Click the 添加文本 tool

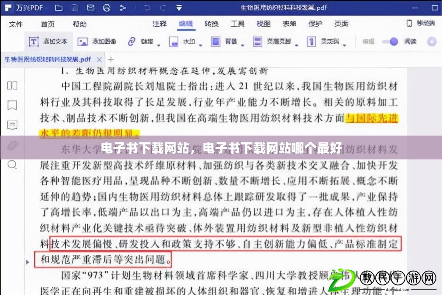48,42
